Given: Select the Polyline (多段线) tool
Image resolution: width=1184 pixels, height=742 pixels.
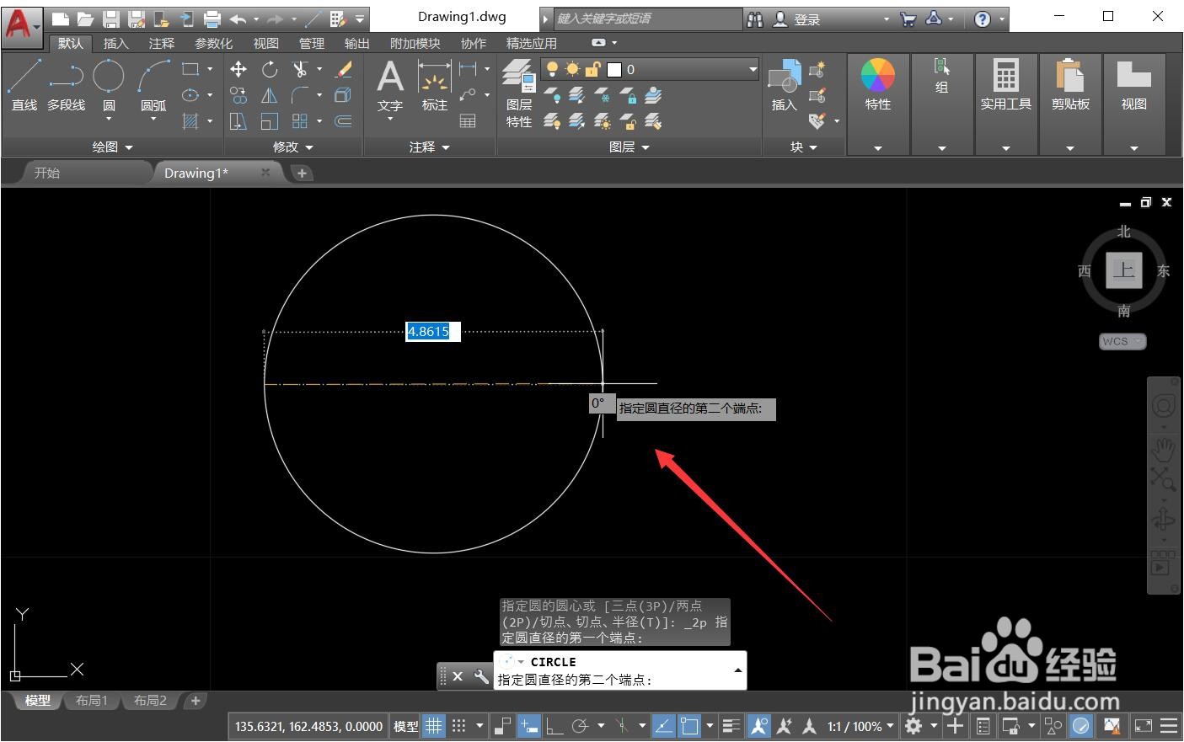Looking at the screenshot, I should [66, 85].
